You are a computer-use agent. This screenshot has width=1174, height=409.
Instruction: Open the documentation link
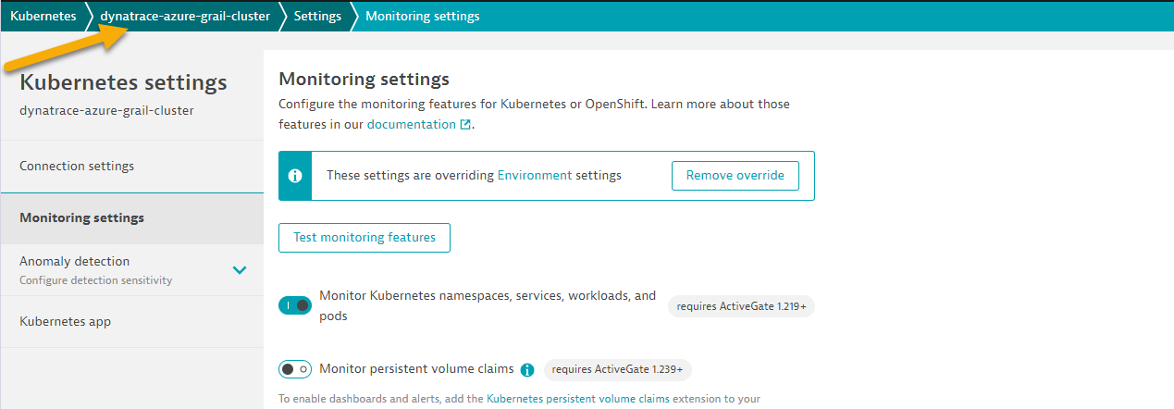(x=411, y=124)
